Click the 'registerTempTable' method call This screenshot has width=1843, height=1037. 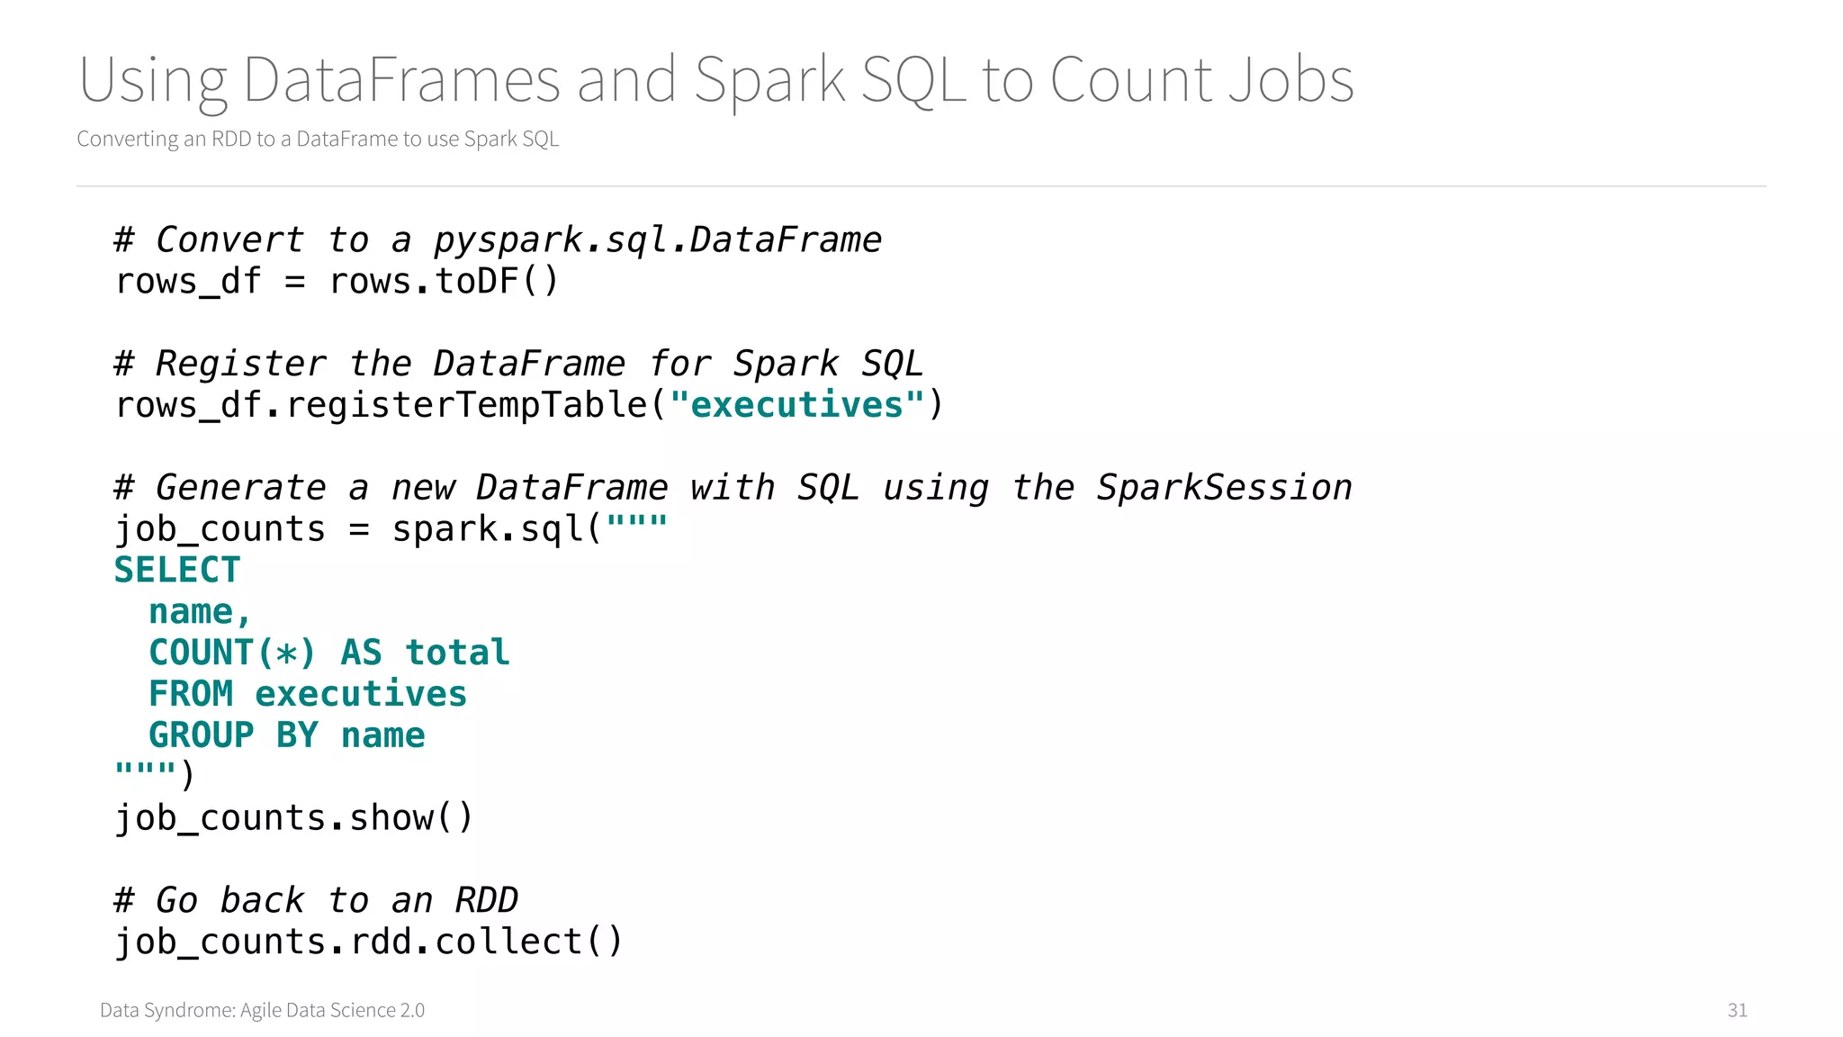tap(466, 405)
